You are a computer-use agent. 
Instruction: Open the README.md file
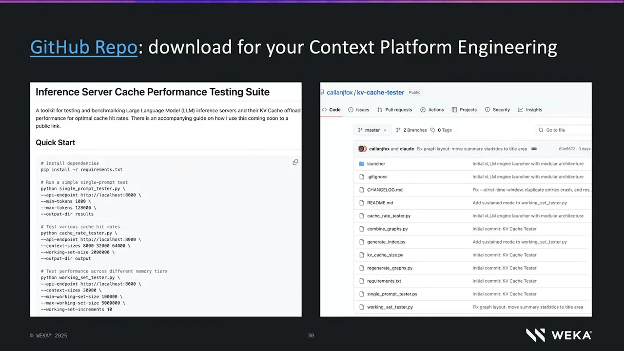click(380, 203)
